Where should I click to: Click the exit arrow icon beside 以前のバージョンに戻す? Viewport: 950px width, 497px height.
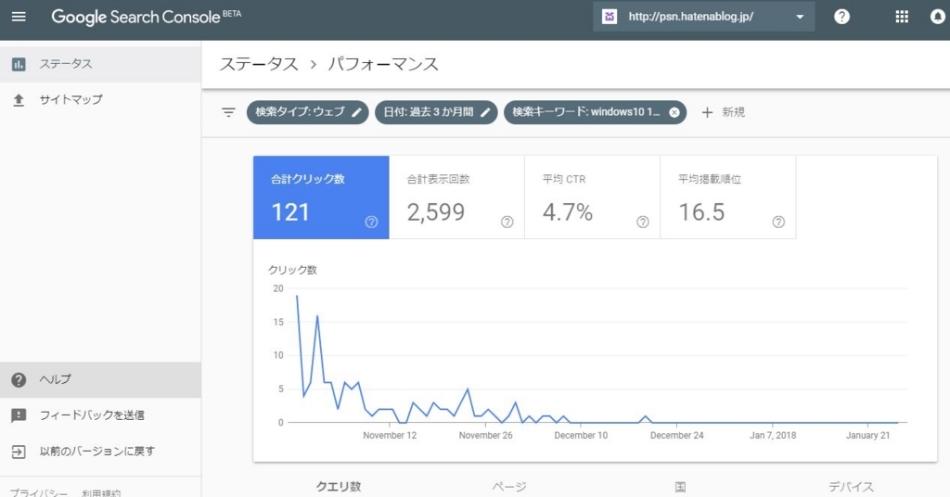(19, 452)
